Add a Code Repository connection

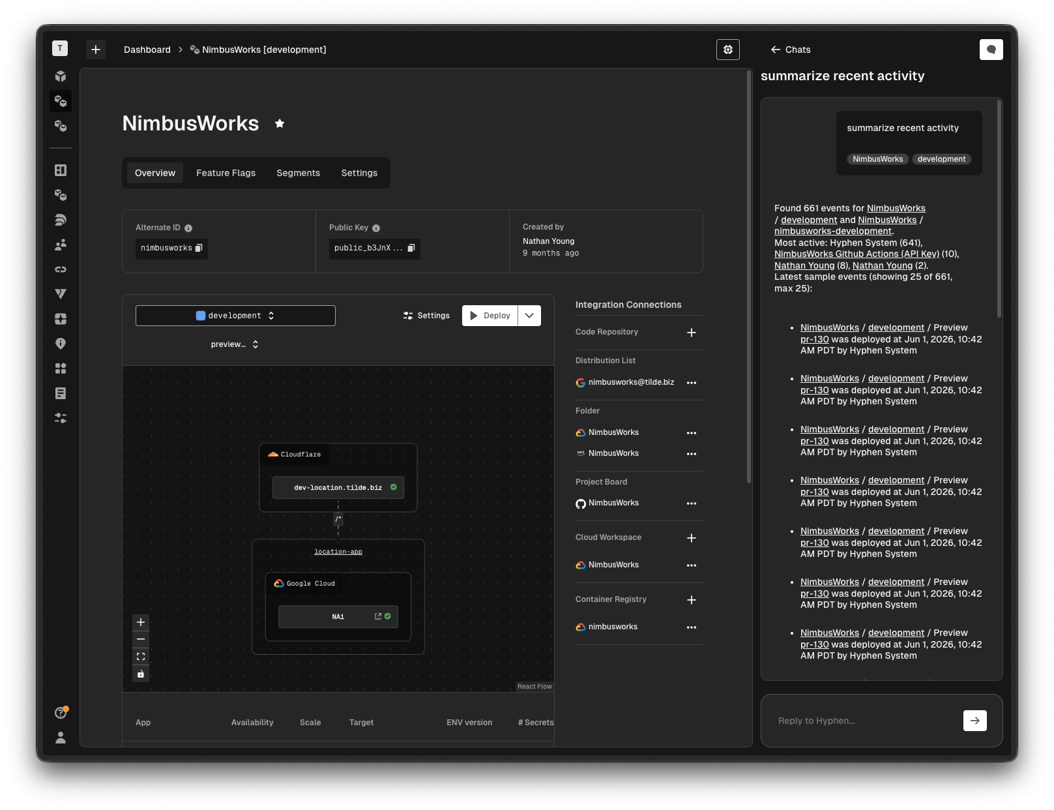click(692, 333)
